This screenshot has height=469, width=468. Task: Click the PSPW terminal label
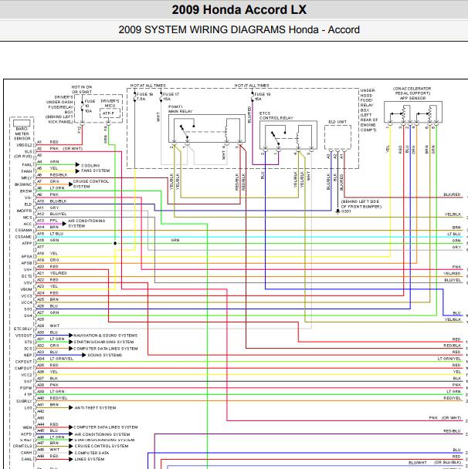click(x=26, y=388)
